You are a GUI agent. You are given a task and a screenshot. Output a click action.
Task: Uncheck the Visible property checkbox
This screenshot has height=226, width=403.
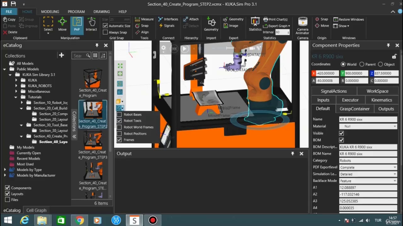pyautogui.click(x=341, y=133)
